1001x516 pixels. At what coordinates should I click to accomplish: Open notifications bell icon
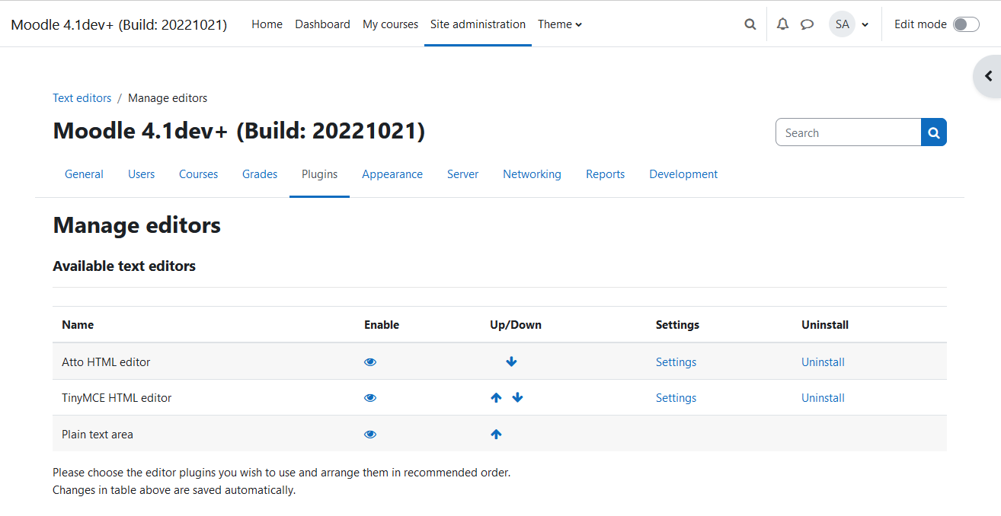[x=782, y=24]
